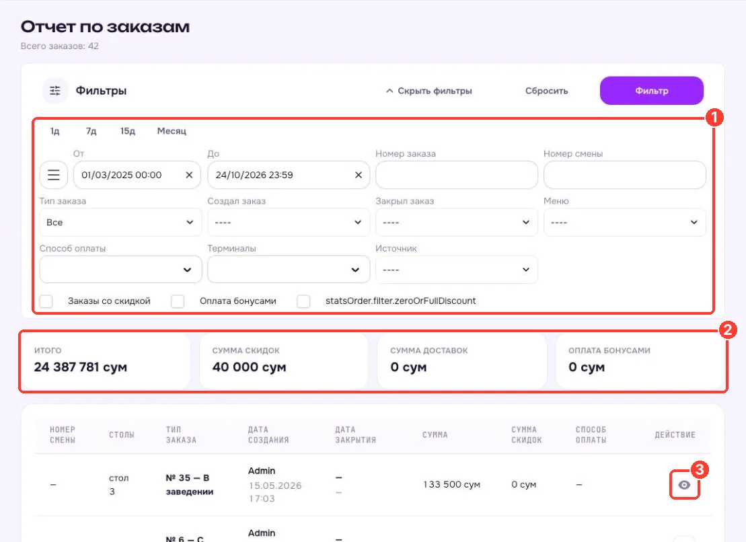This screenshot has height=542, width=746.
Task: Click the 'стол 3' table cell
Action: 119,484
